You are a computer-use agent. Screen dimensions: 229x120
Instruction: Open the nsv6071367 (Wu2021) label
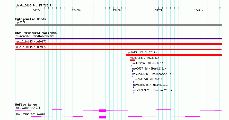[147, 79]
